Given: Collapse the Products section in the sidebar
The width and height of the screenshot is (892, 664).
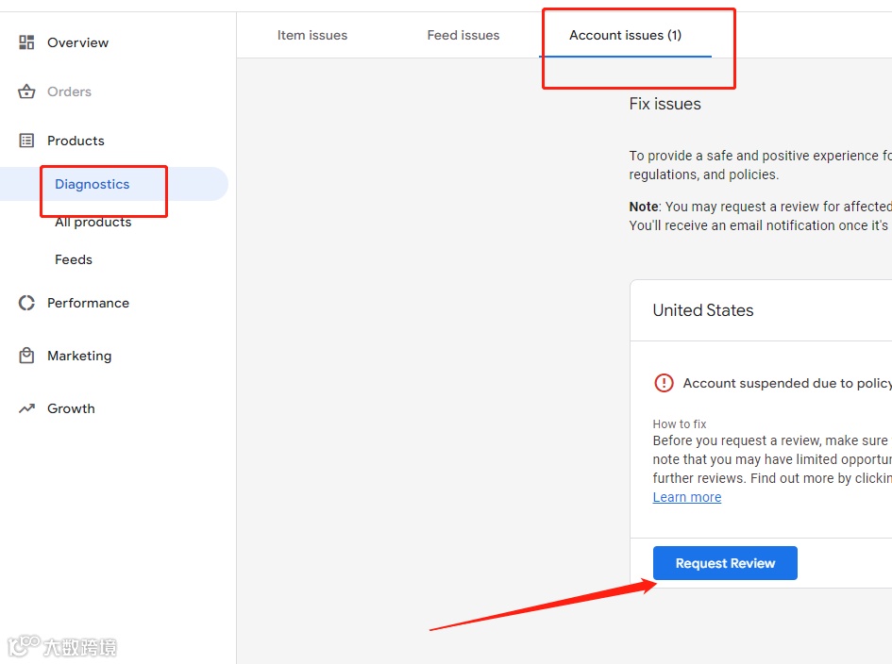Looking at the screenshot, I should coord(76,141).
